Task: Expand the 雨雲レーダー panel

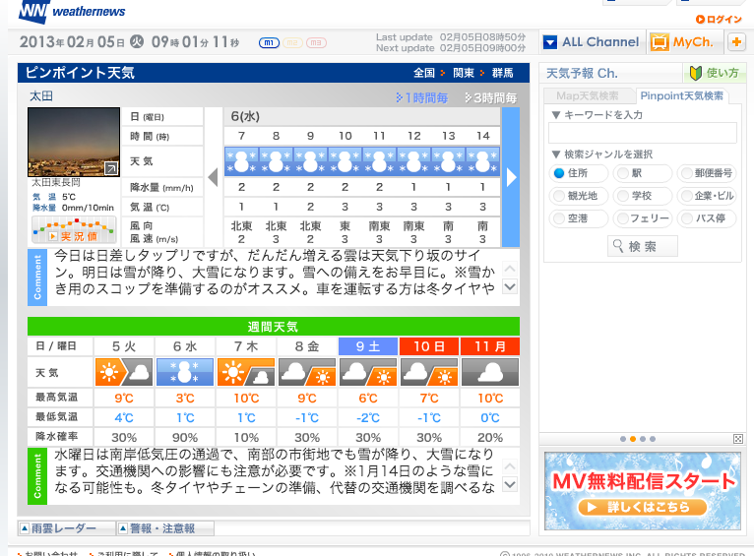Action: [66, 528]
